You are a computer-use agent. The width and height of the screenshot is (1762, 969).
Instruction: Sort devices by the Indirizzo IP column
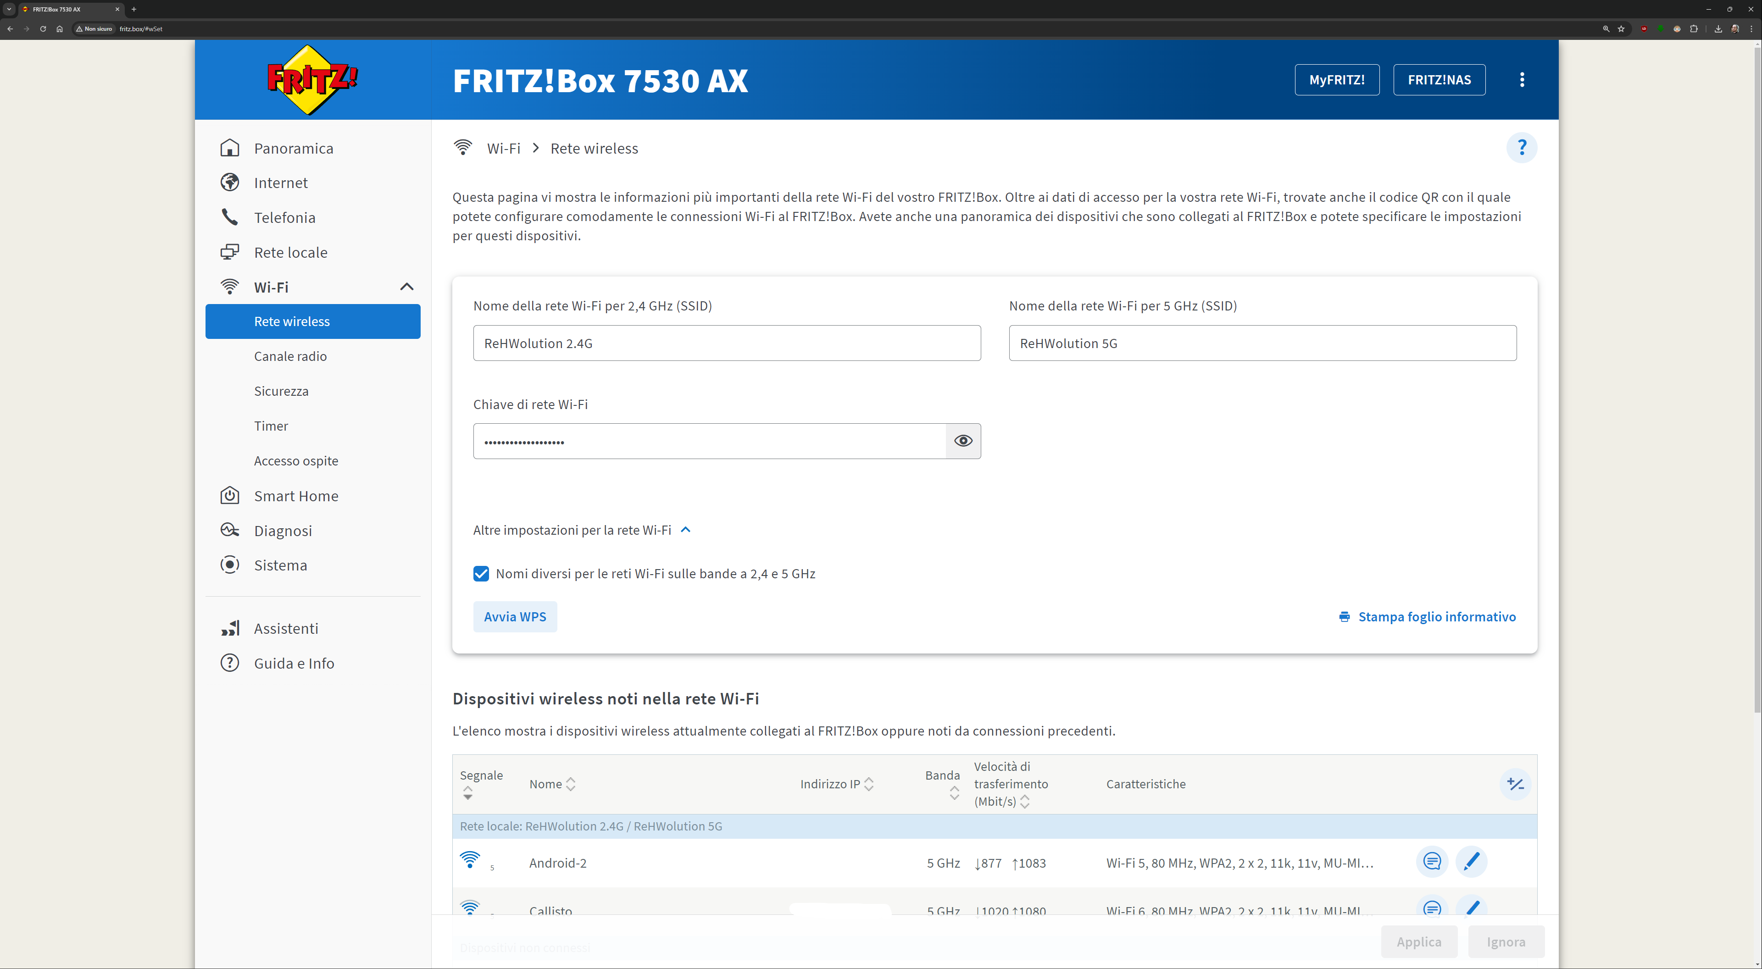pos(869,784)
